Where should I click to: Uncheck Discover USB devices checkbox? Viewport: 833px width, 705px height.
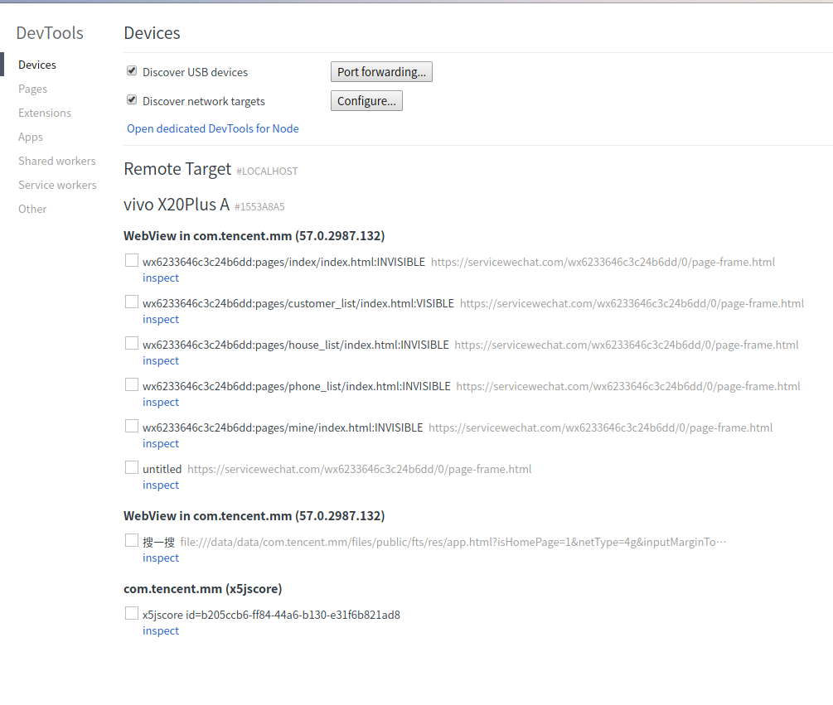[132, 71]
